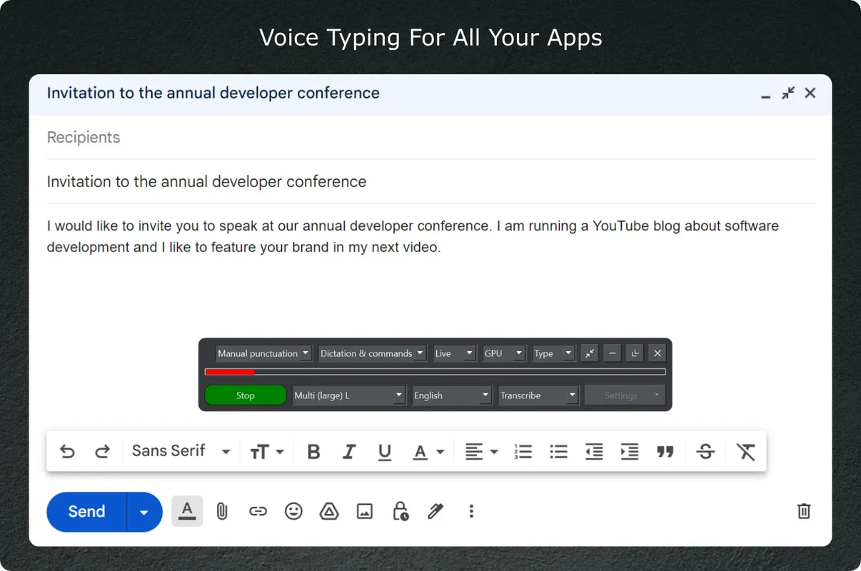
Task: Insert a photo into the email
Action: pos(365,511)
